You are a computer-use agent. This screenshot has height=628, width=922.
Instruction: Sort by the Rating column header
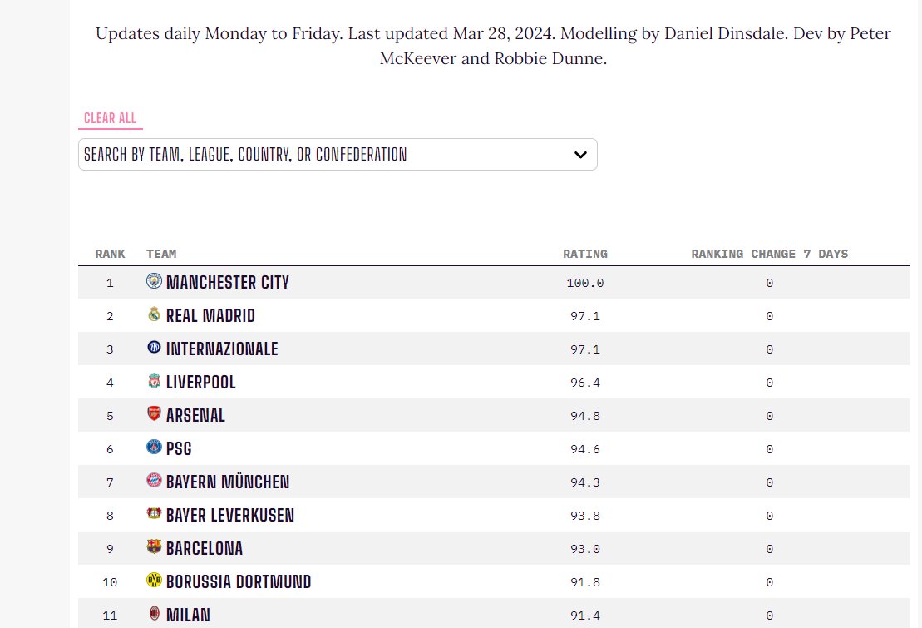coord(585,254)
